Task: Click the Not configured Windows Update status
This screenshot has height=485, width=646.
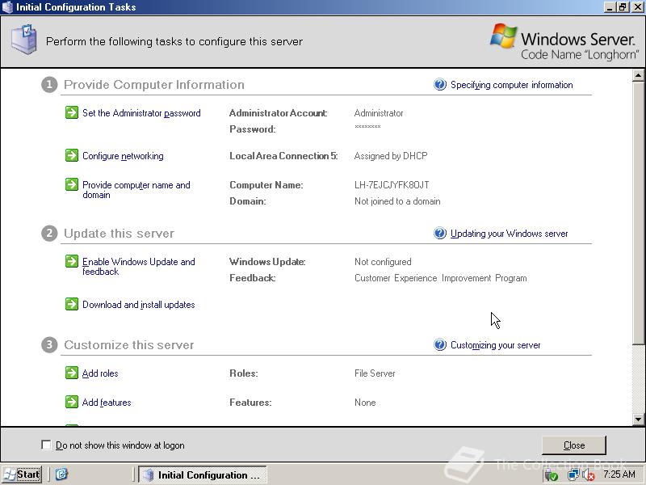Action: tap(383, 262)
